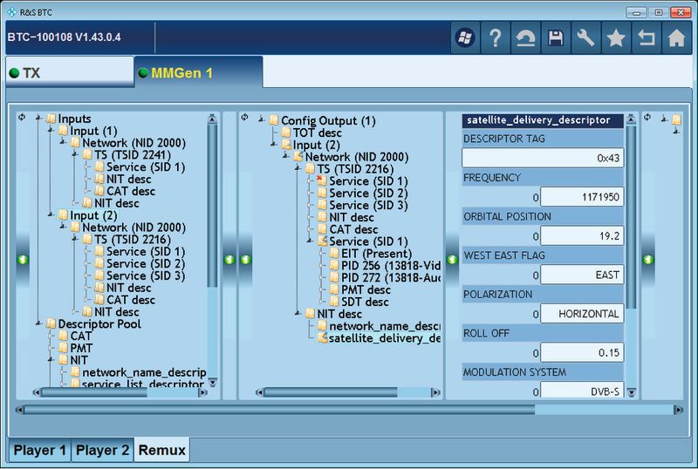The width and height of the screenshot is (698, 469).
Task: Select Network (NID 2000) under Input (1)
Action: click(x=133, y=143)
